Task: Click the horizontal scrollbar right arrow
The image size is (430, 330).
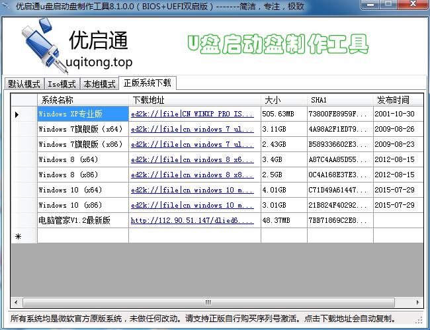Action: pyautogui.click(x=417, y=302)
